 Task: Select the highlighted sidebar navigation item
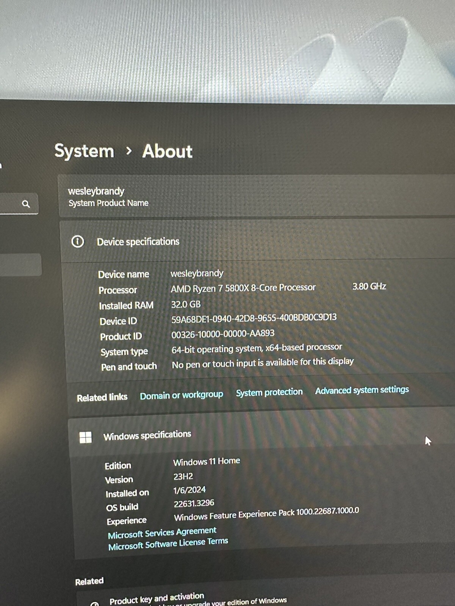coord(20,265)
